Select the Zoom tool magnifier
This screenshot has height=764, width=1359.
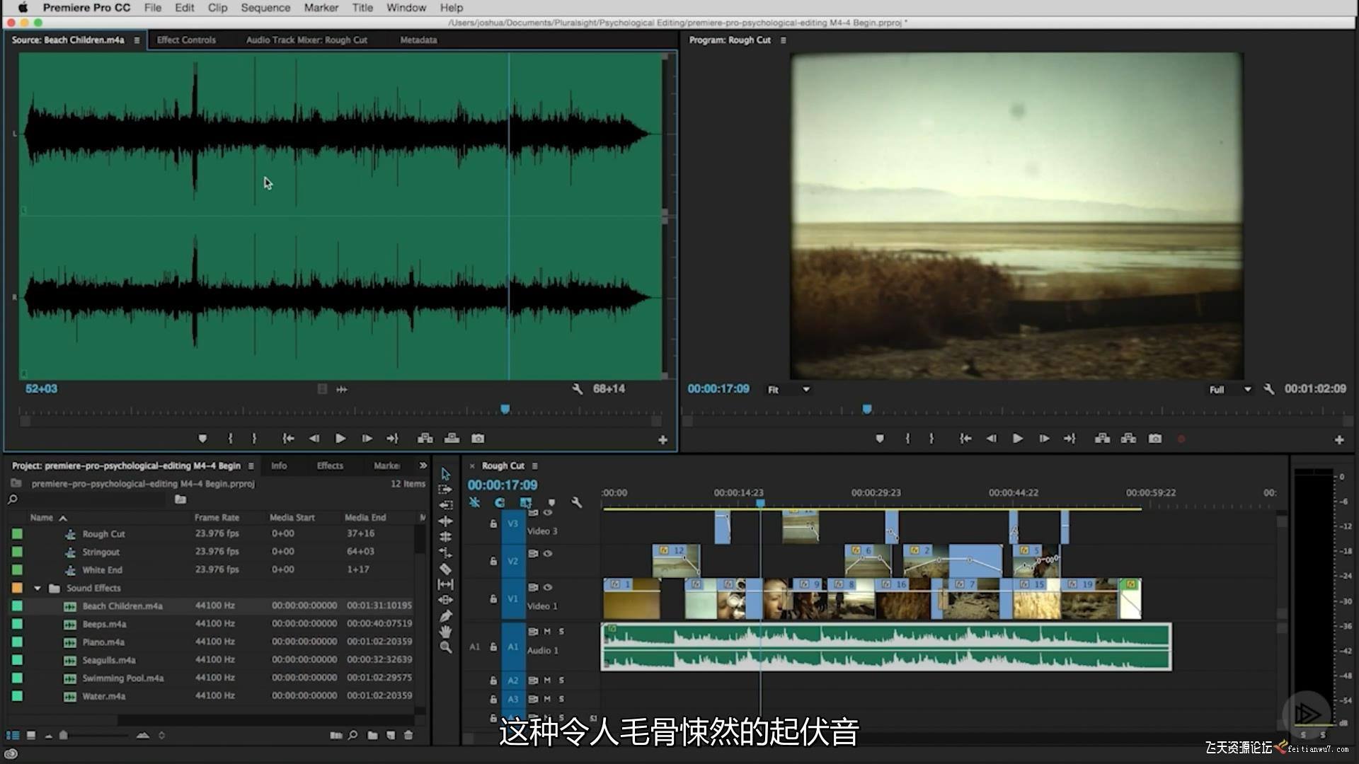point(445,647)
